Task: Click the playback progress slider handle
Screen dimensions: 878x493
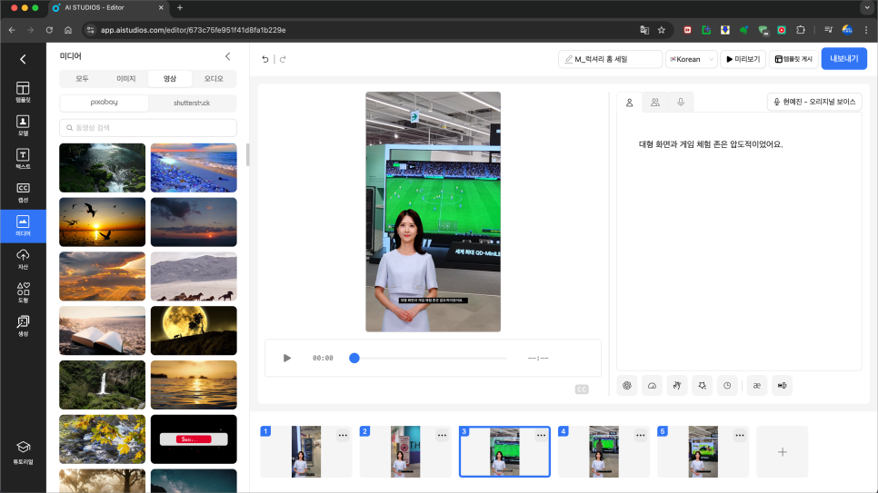Action: pos(354,358)
